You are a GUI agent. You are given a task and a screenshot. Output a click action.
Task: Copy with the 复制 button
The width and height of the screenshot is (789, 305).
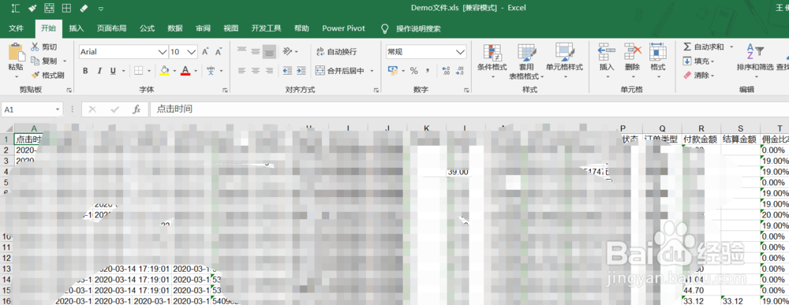[x=43, y=61]
